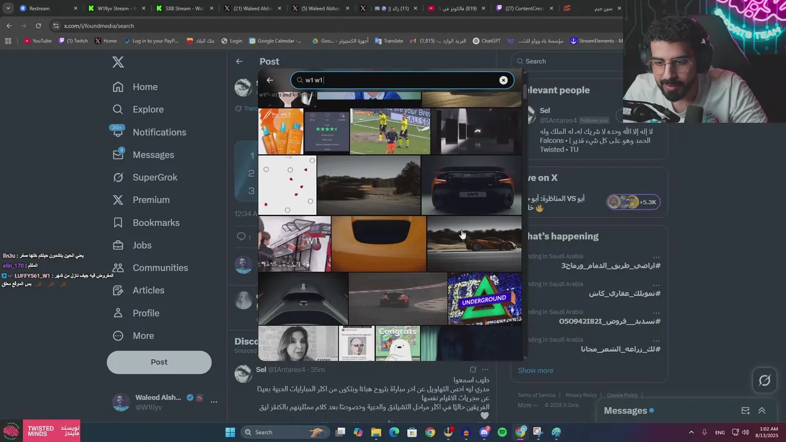Select the yellow car roof GIF
Viewport: 786px width, 442px height.
378,244
